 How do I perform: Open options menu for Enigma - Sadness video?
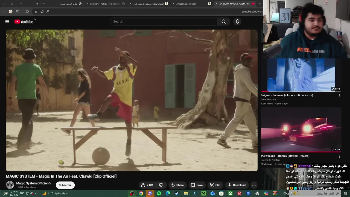tap(340, 96)
